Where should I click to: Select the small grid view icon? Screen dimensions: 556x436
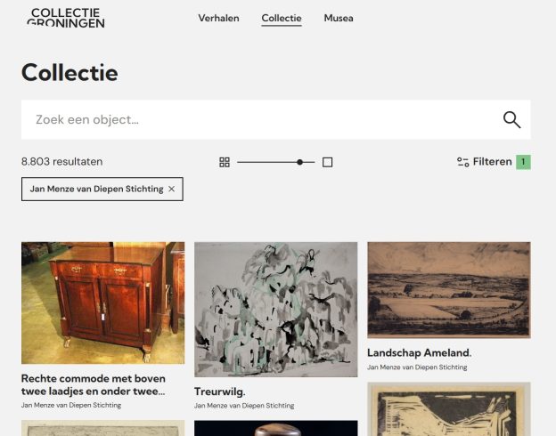pyautogui.click(x=225, y=162)
